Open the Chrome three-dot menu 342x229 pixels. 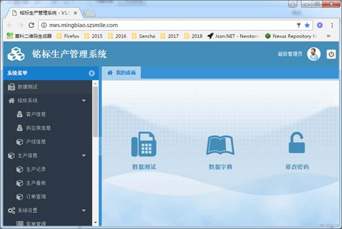tap(332, 25)
